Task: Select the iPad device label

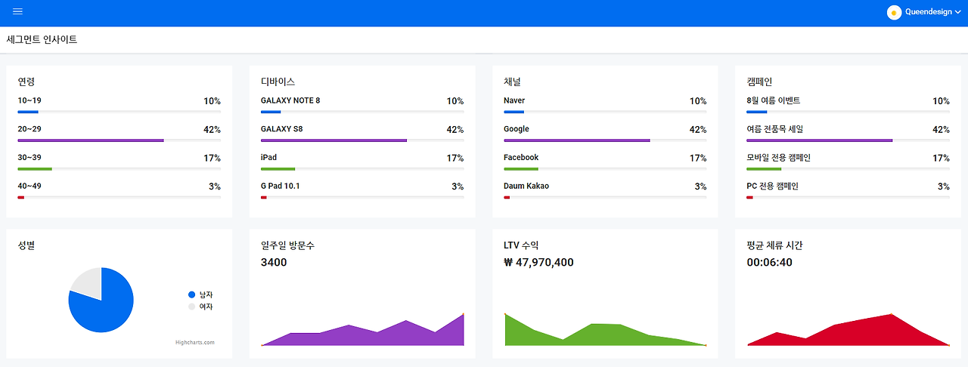Action: pos(268,157)
